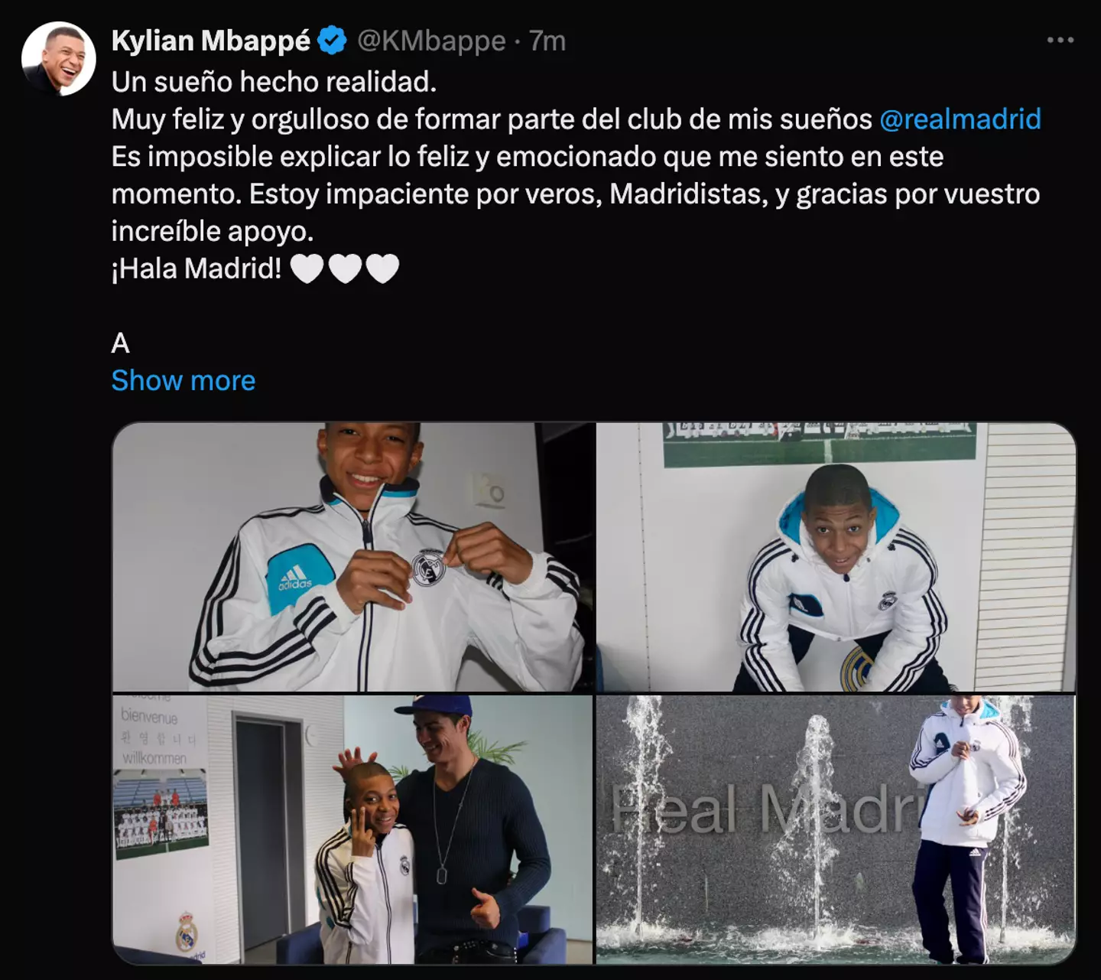The height and width of the screenshot is (980, 1101).
Task: Open the 7m timestamp link
Action: [547, 41]
